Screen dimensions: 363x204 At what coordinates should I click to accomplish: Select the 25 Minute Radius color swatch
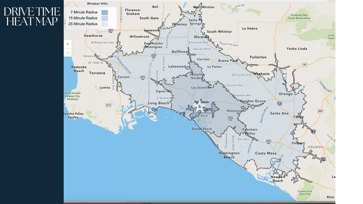105,24
